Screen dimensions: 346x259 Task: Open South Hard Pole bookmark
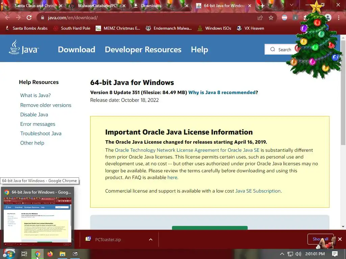pos(72,28)
